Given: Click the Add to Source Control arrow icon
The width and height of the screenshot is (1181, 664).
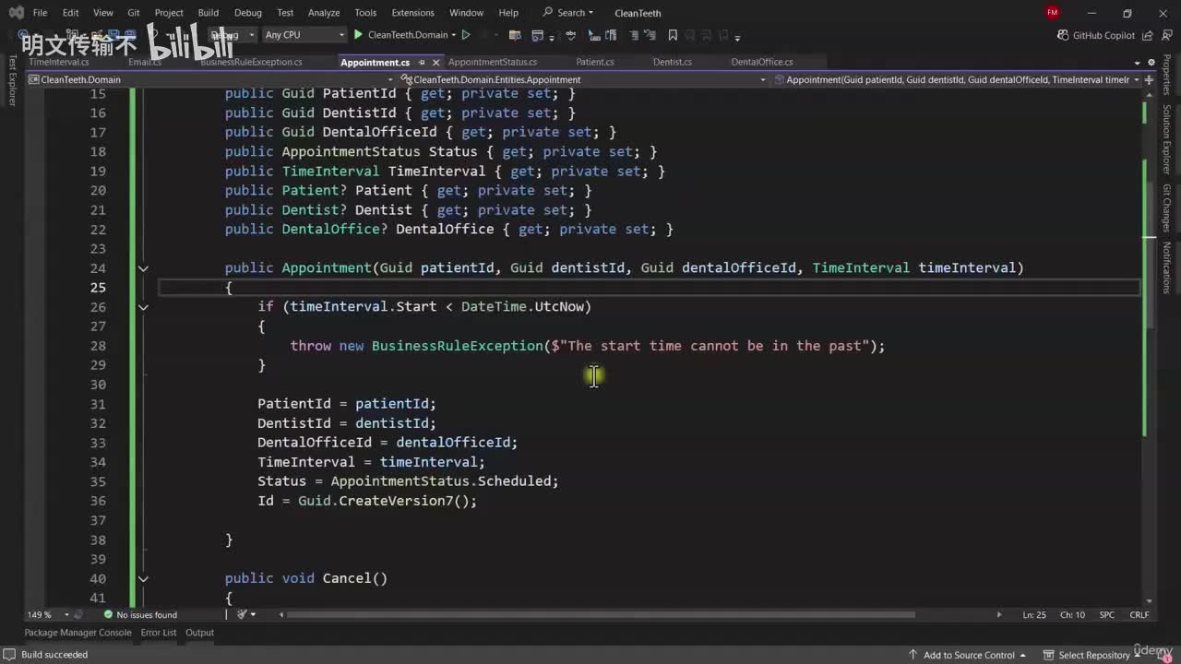Looking at the screenshot, I should coord(913,655).
